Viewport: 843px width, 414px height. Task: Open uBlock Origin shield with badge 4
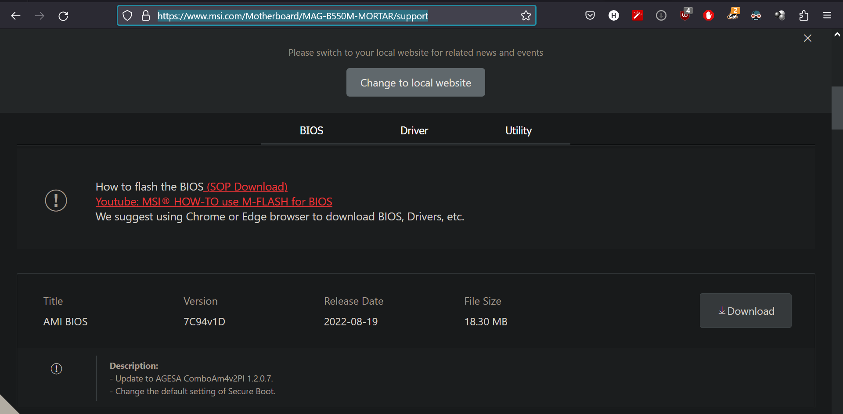(x=685, y=15)
